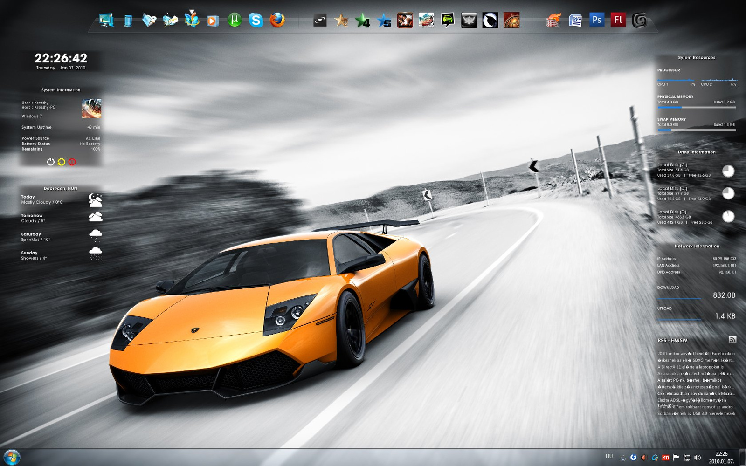Viewport: 746px width, 466px height.
Task: Open RSS headline about DirectX 11
Action: (x=691, y=367)
